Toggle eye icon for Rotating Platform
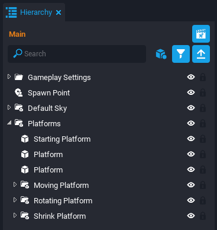This screenshot has width=217, height=230. click(191, 200)
